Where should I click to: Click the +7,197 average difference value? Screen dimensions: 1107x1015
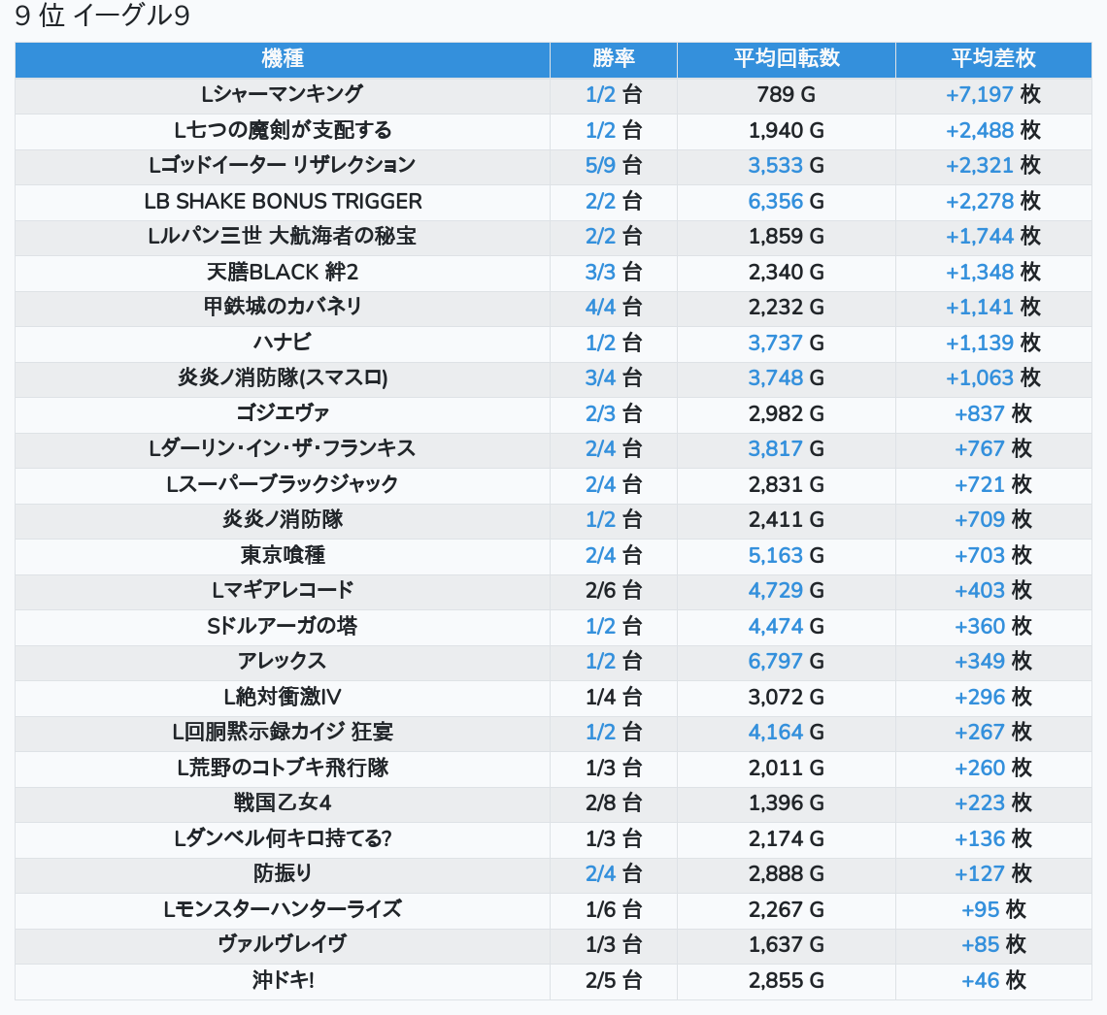[979, 95]
